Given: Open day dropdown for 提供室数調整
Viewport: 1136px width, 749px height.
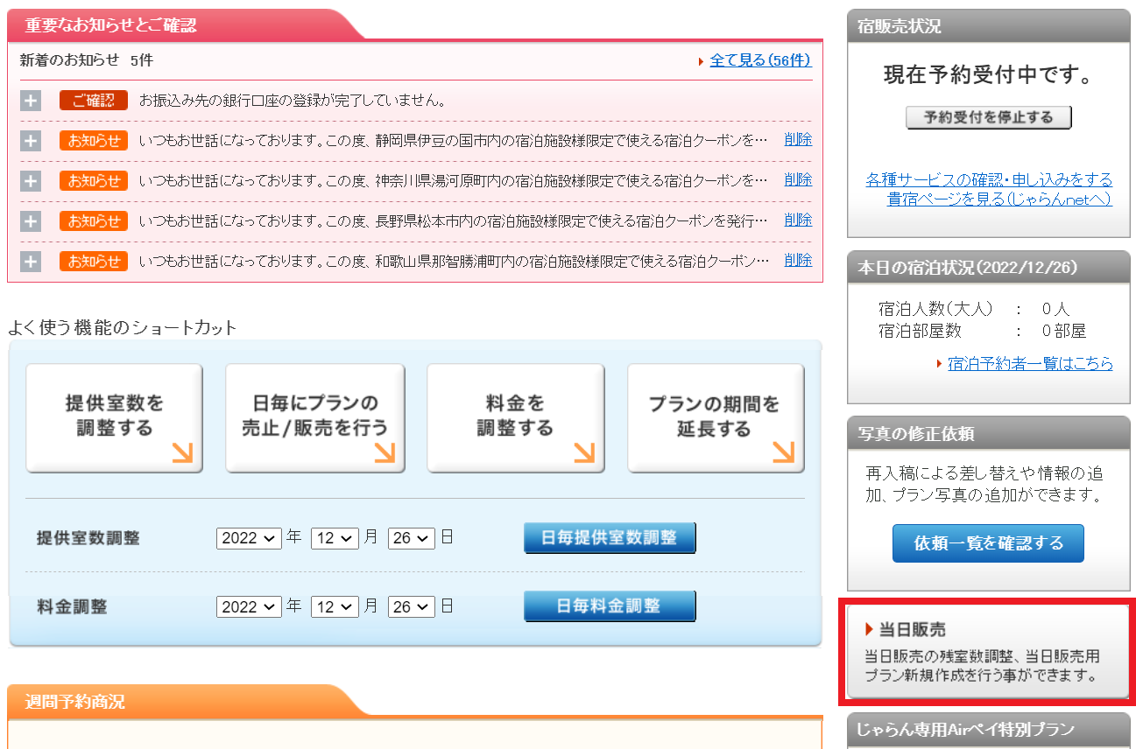Looking at the screenshot, I should (412, 538).
